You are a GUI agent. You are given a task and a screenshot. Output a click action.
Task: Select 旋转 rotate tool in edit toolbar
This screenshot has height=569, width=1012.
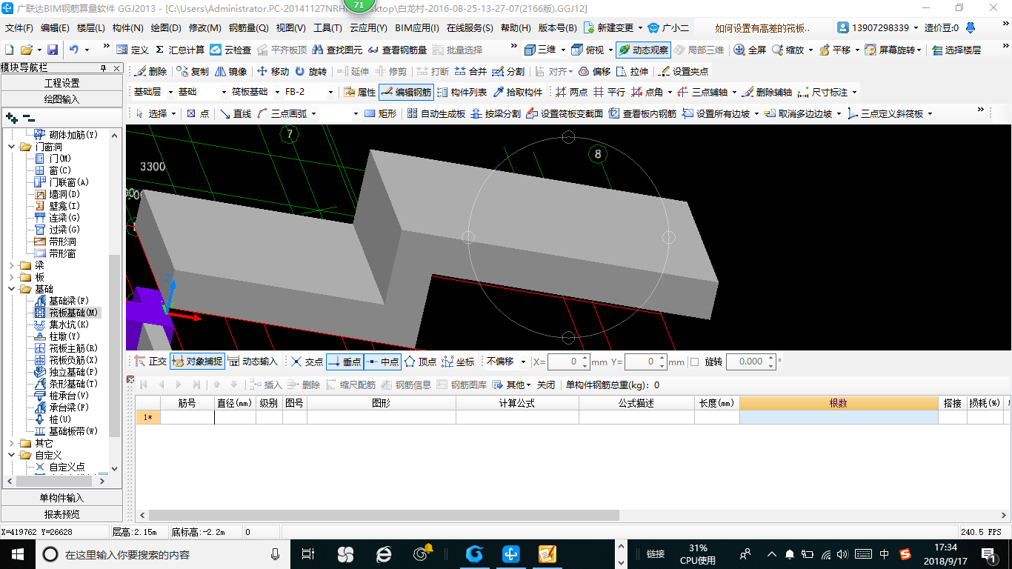310,72
